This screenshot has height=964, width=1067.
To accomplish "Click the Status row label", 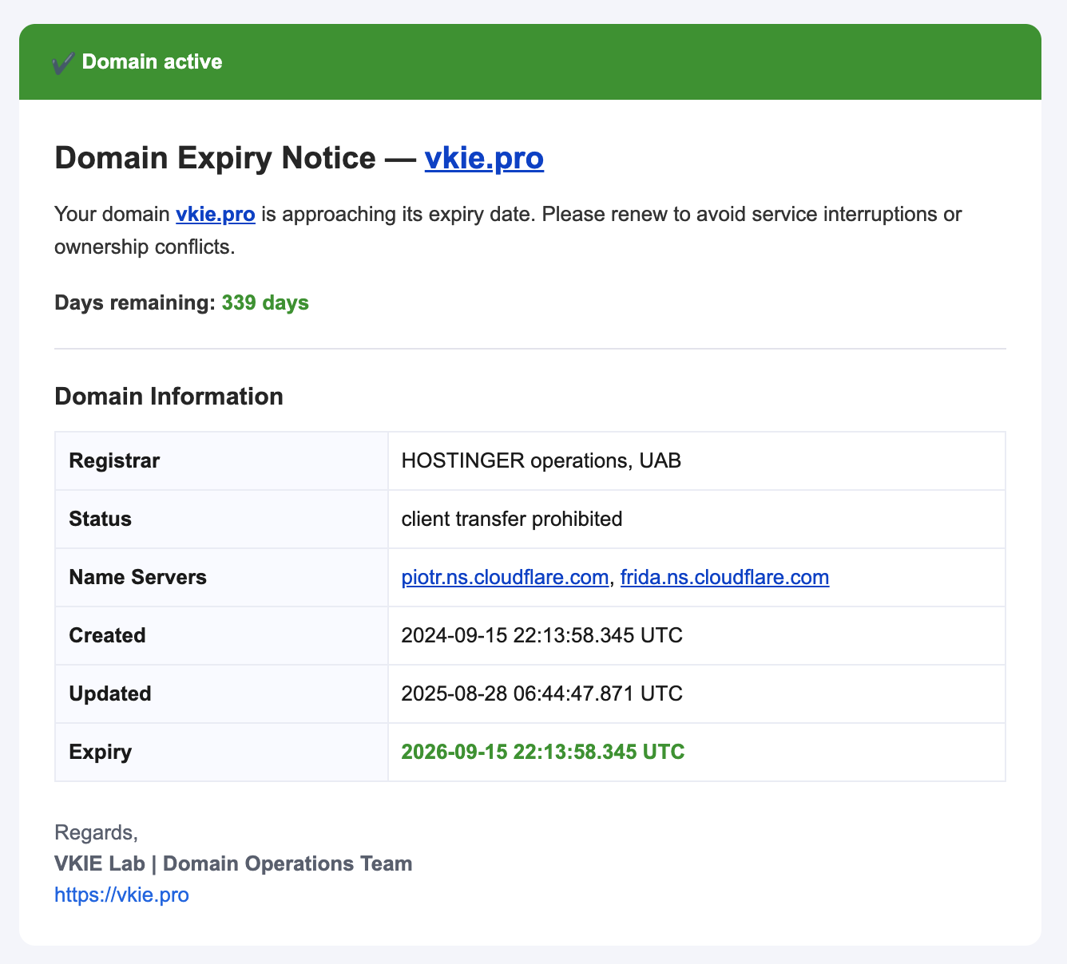I will pos(101,519).
